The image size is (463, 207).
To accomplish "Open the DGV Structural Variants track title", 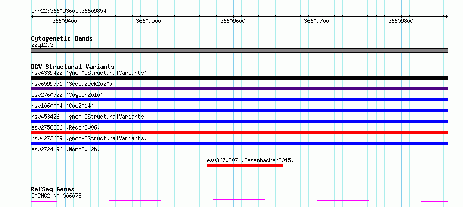I will 73,67.
